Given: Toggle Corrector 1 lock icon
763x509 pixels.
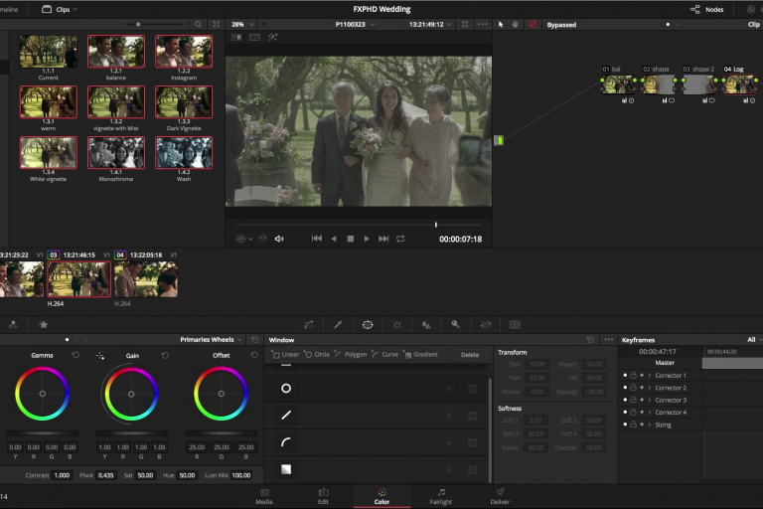Looking at the screenshot, I should point(633,375).
